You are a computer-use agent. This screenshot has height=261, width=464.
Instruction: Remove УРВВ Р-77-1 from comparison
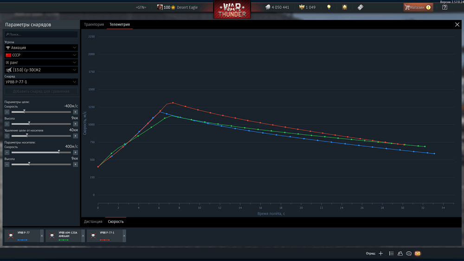point(124,236)
